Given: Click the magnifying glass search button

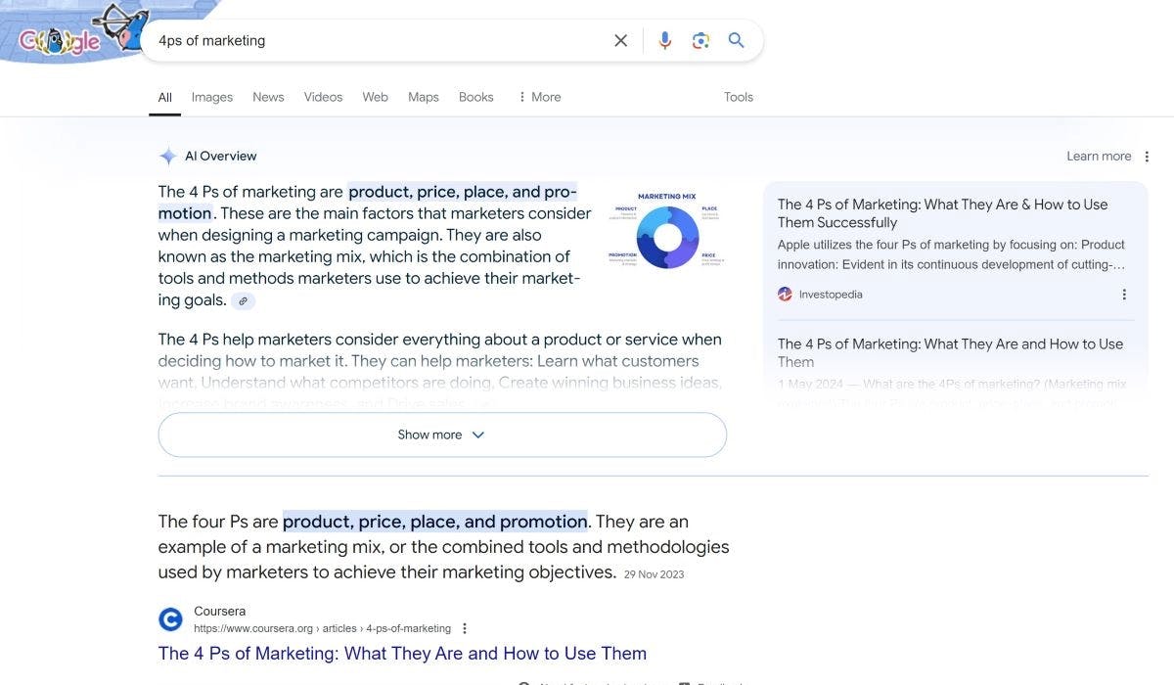Looking at the screenshot, I should click(x=737, y=40).
